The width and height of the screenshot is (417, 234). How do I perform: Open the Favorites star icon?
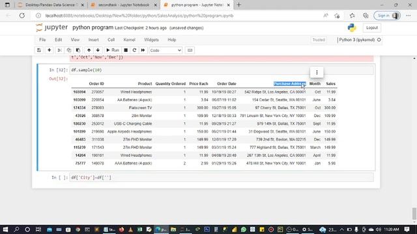tap(352, 16)
